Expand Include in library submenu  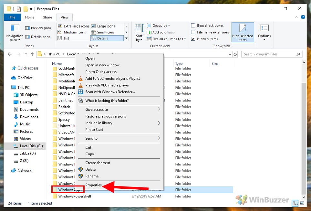pyautogui.click(x=119, y=123)
